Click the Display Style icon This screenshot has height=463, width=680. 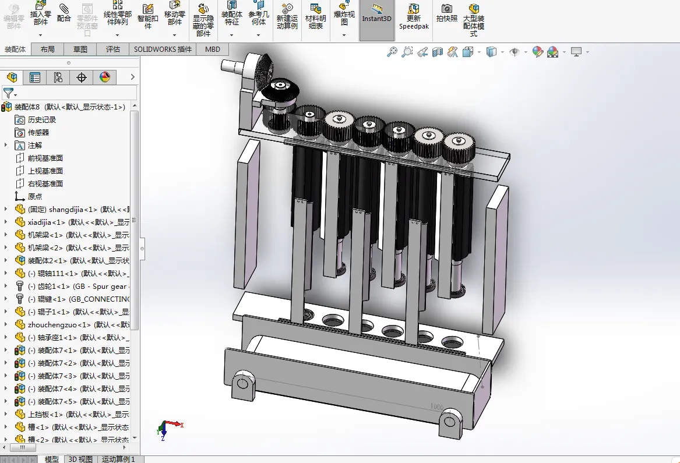tap(491, 52)
